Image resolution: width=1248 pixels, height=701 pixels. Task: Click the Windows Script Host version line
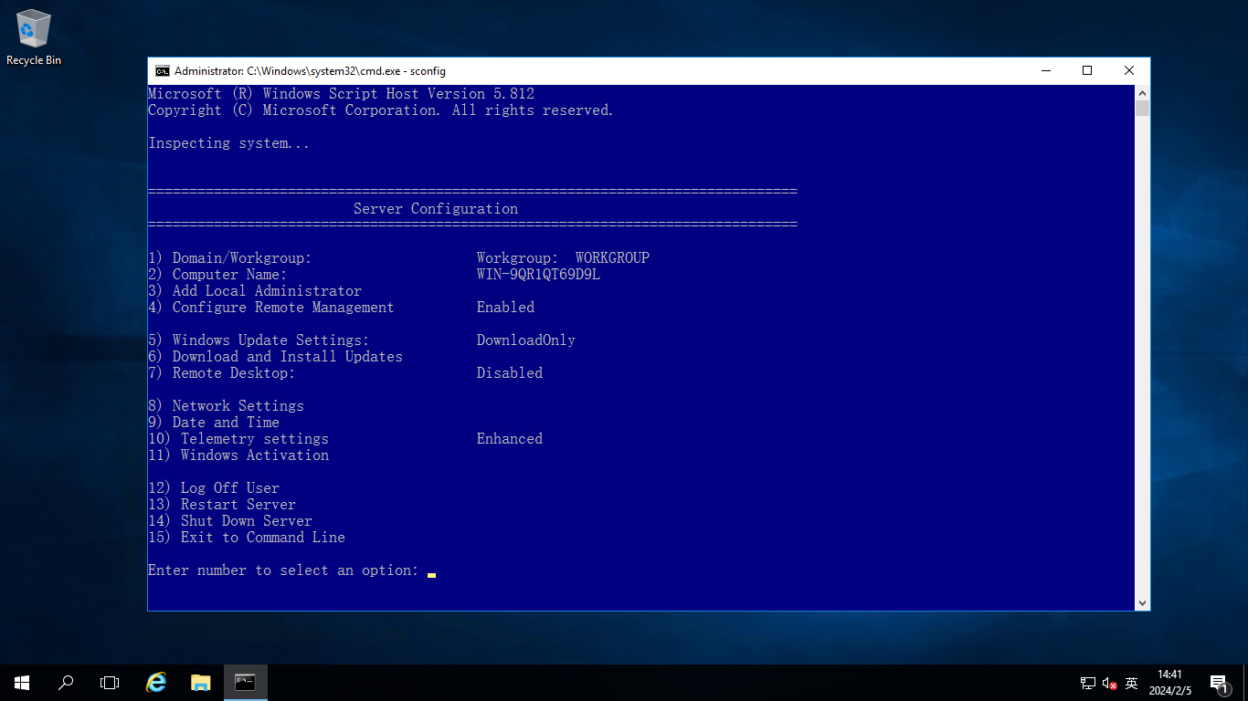(x=341, y=94)
